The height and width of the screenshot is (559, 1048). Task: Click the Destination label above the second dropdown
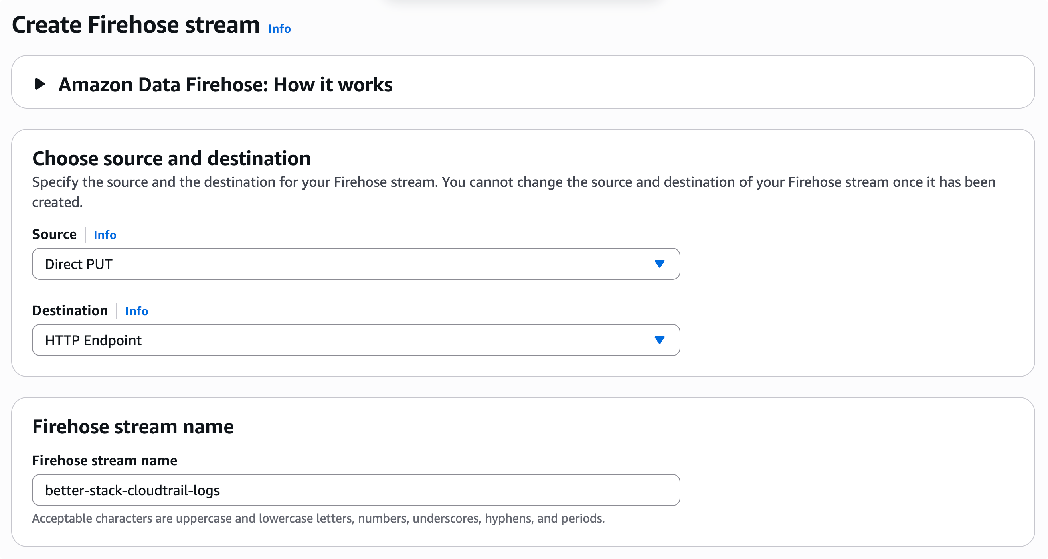[x=70, y=310]
